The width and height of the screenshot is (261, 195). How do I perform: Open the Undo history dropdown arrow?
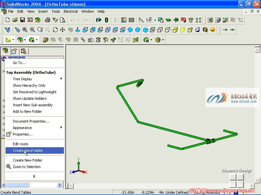[x=78, y=20]
